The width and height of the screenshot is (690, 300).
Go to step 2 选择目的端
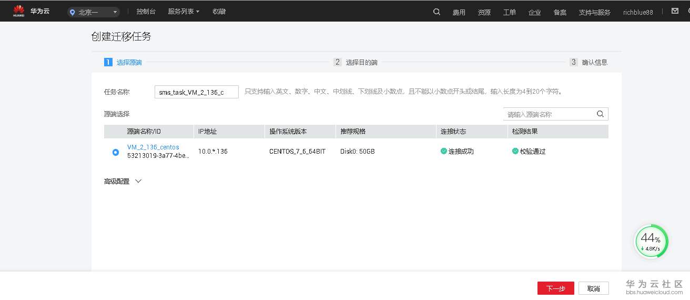point(356,62)
